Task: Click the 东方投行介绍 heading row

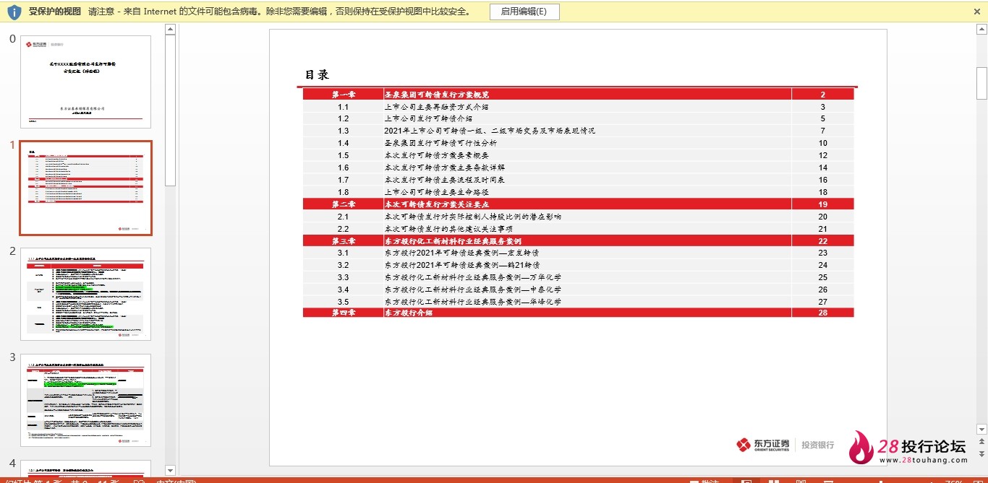Action: [x=579, y=313]
